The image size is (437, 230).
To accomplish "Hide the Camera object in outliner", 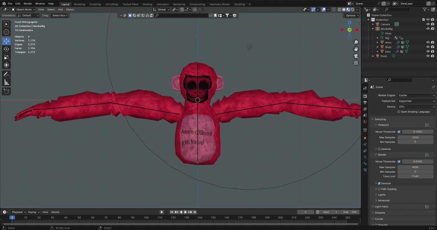I will (x=428, y=24).
